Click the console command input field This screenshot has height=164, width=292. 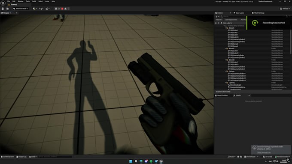click(x=55, y=157)
